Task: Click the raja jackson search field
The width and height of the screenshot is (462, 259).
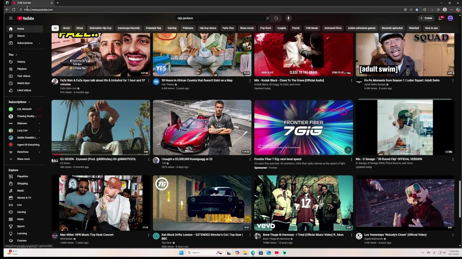Action: pos(219,18)
